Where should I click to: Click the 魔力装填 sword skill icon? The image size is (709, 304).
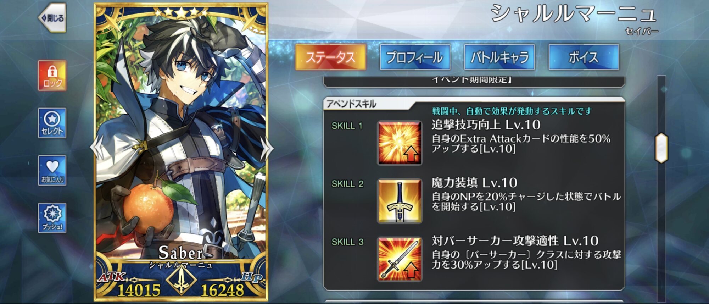(400, 201)
